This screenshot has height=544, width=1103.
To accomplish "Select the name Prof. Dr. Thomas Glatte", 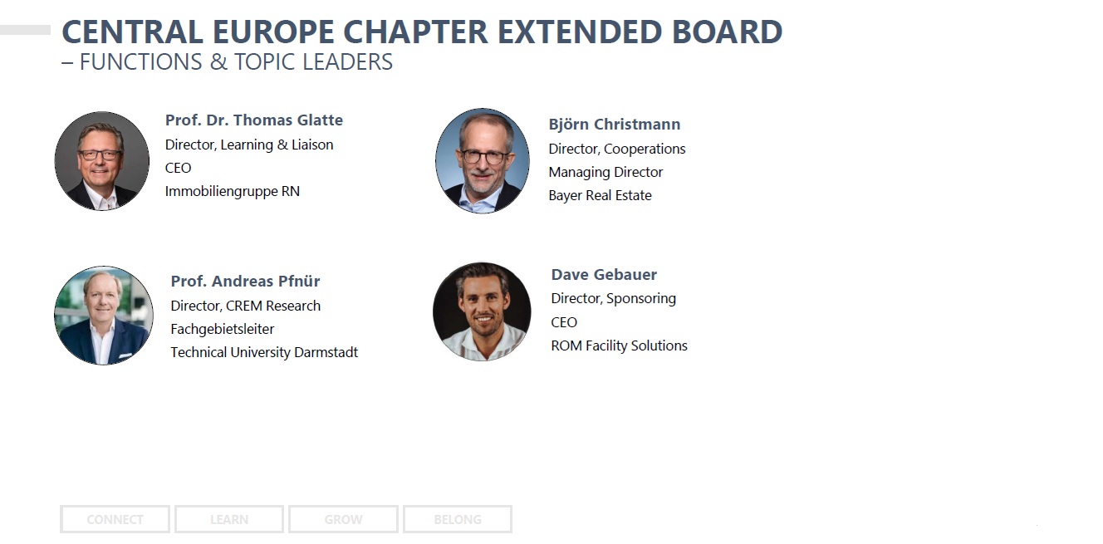I will pos(253,120).
